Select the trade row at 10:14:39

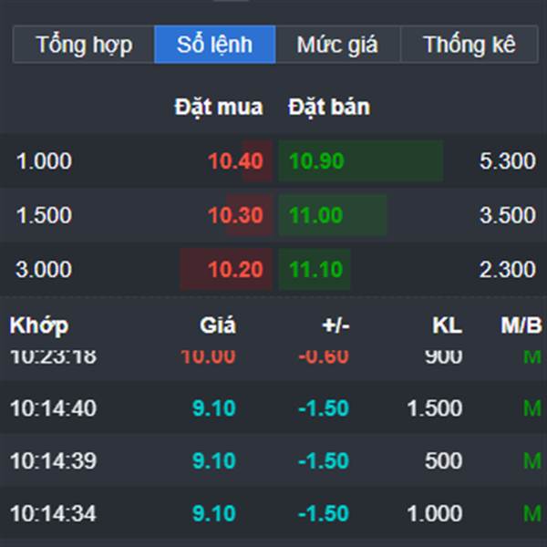(x=273, y=461)
